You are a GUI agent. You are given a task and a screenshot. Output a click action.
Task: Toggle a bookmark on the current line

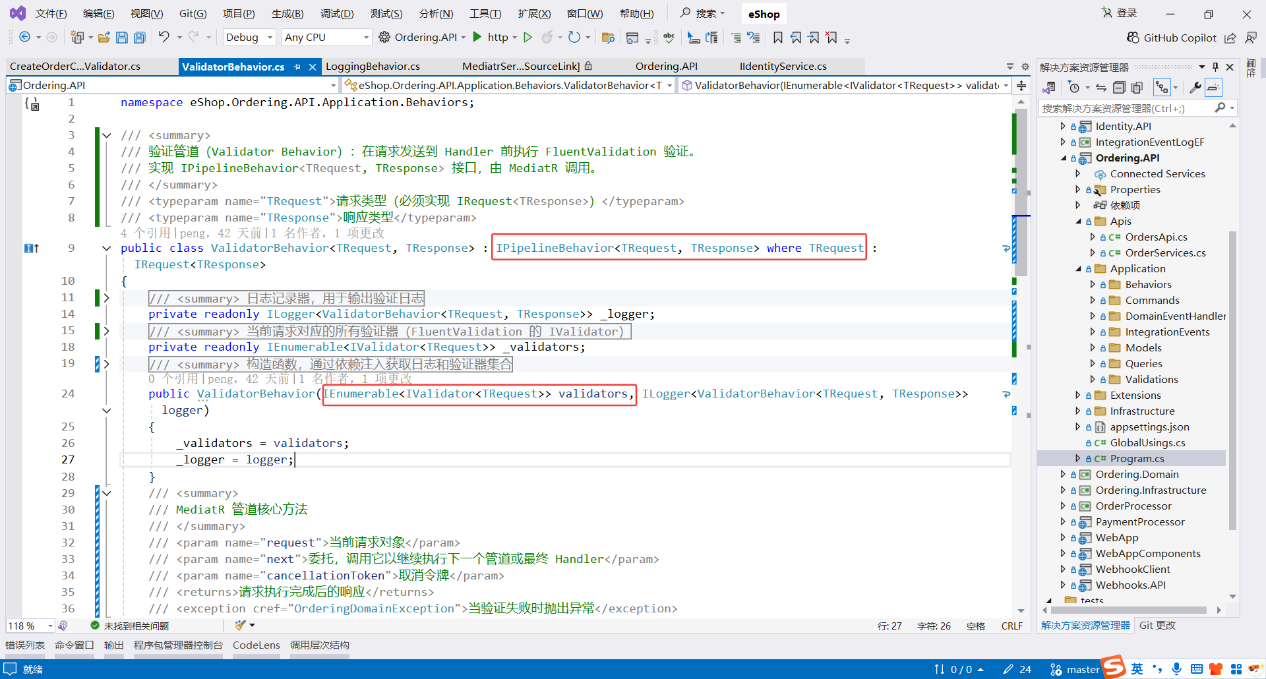(778, 37)
